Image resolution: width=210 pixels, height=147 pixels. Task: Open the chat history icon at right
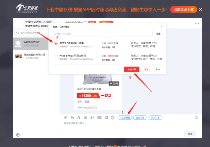pos(196,118)
